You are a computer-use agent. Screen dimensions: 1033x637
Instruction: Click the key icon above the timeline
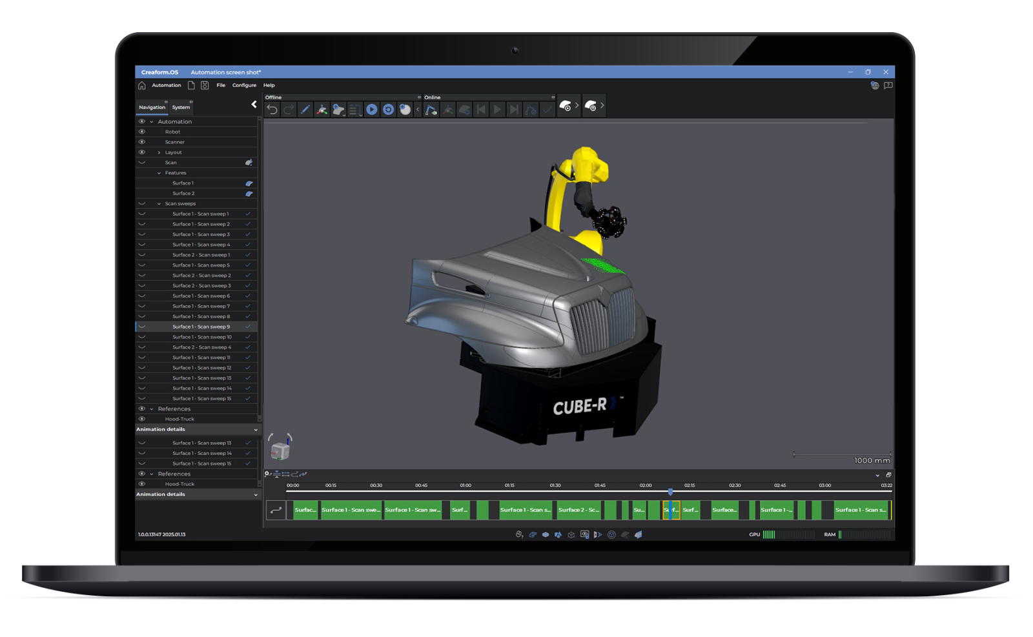(267, 474)
